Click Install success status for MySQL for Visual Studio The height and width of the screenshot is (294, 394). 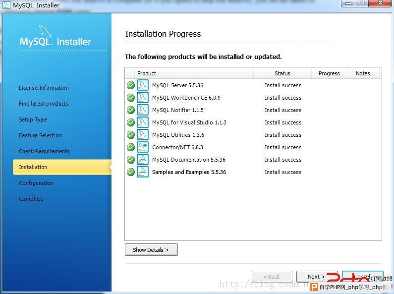click(283, 122)
